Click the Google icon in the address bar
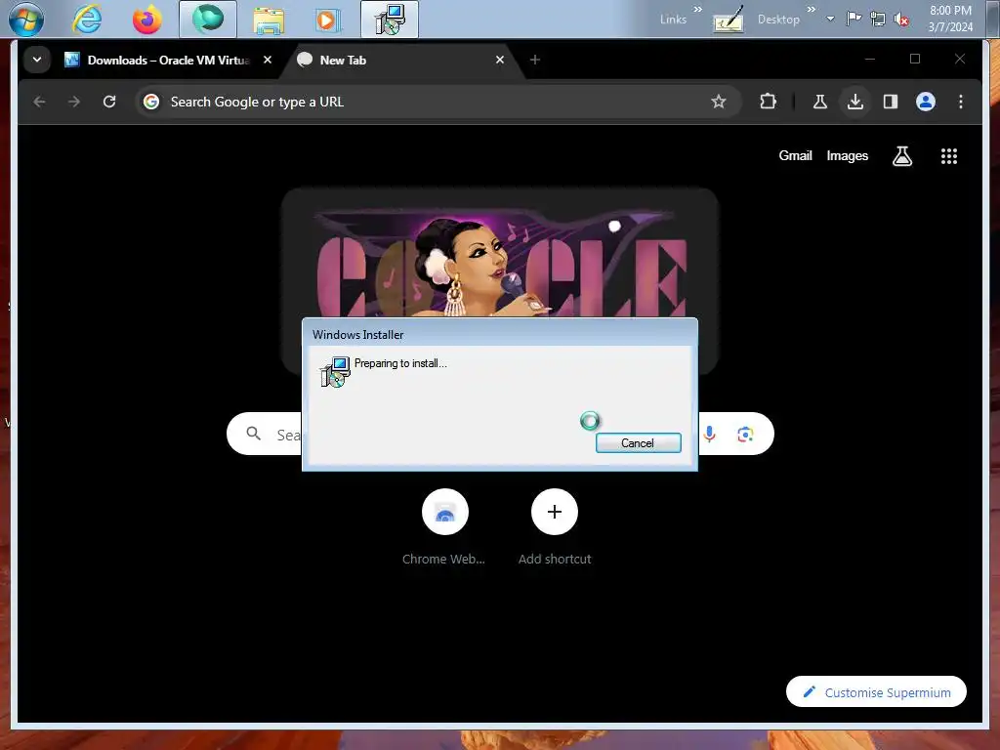Image resolution: width=1000 pixels, height=750 pixels. tap(151, 102)
